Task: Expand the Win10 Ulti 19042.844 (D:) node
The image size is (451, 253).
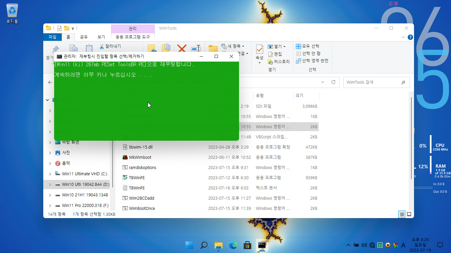Action: coord(50,184)
